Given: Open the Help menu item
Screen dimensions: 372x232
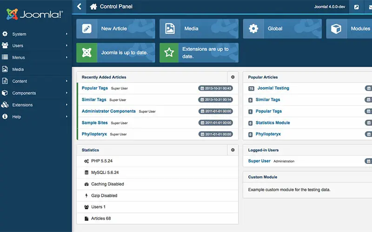Looking at the screenshot, I should 36,116.
